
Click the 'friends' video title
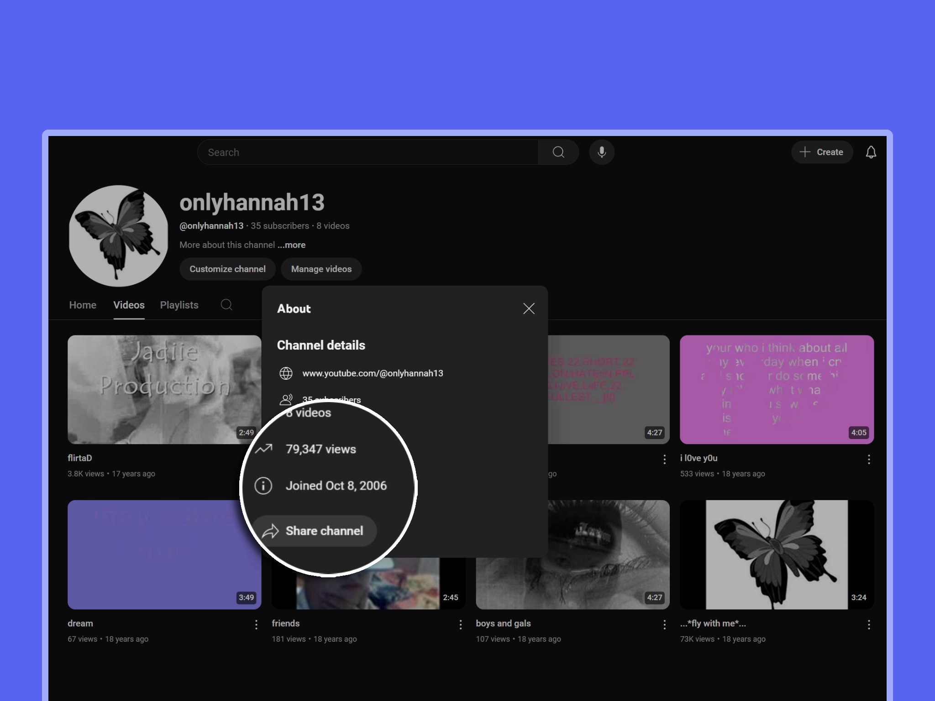click(286, 623)
